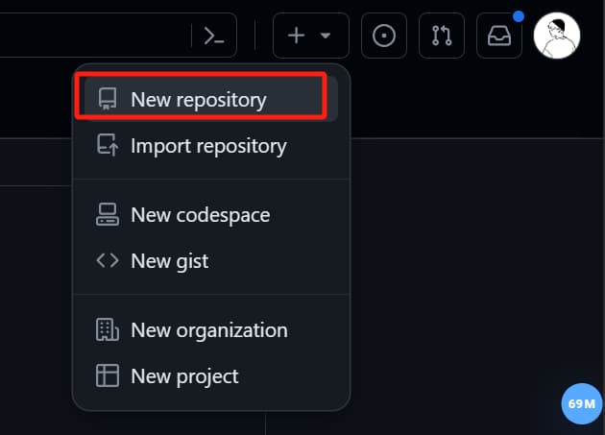
Task: Click the plus icon in the header
Action: point(297,36)
